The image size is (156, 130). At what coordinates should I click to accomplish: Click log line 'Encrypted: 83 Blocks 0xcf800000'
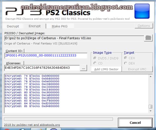click(x=32, y=101)
